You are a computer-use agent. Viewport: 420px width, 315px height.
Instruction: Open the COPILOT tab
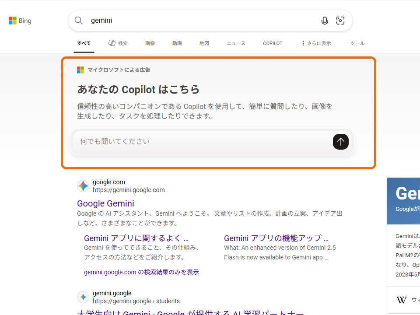coord(273,43)
